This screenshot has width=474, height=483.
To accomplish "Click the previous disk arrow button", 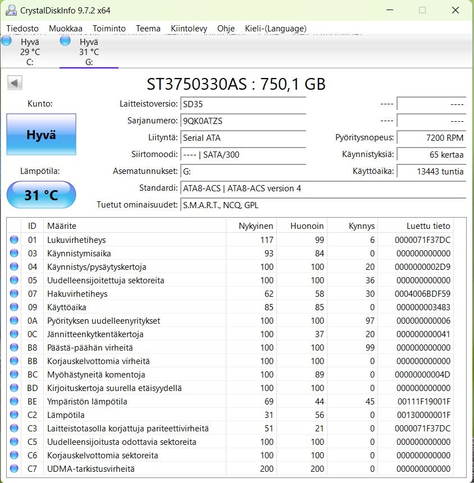I will [x=15, y=83].
